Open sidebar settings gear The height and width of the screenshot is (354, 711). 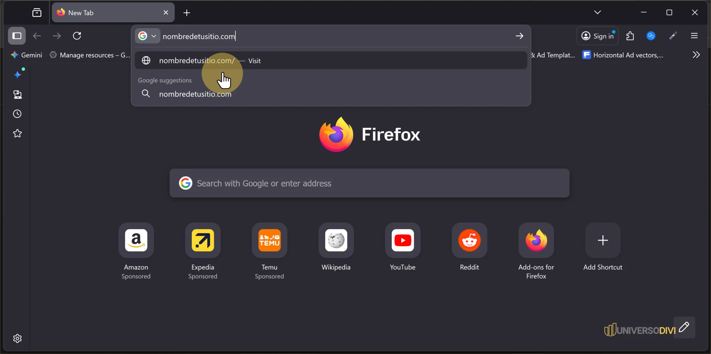point(17,338)
